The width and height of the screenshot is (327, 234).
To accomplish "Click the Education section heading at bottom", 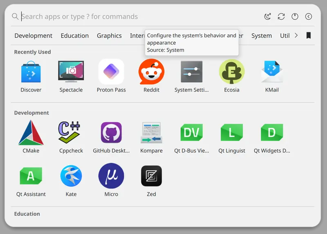I will [x=27, y=214].
